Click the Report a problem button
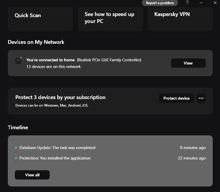This screenshot has width=220, height=192. click(160, 3)
